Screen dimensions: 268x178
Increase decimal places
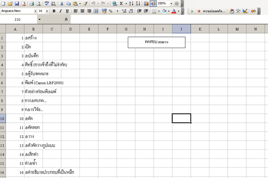click(124, 11)
